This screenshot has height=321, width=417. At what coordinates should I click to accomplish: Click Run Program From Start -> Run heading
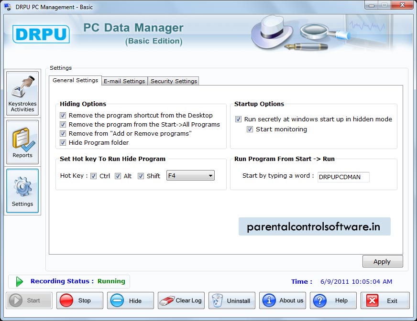[x=284, y=159]
